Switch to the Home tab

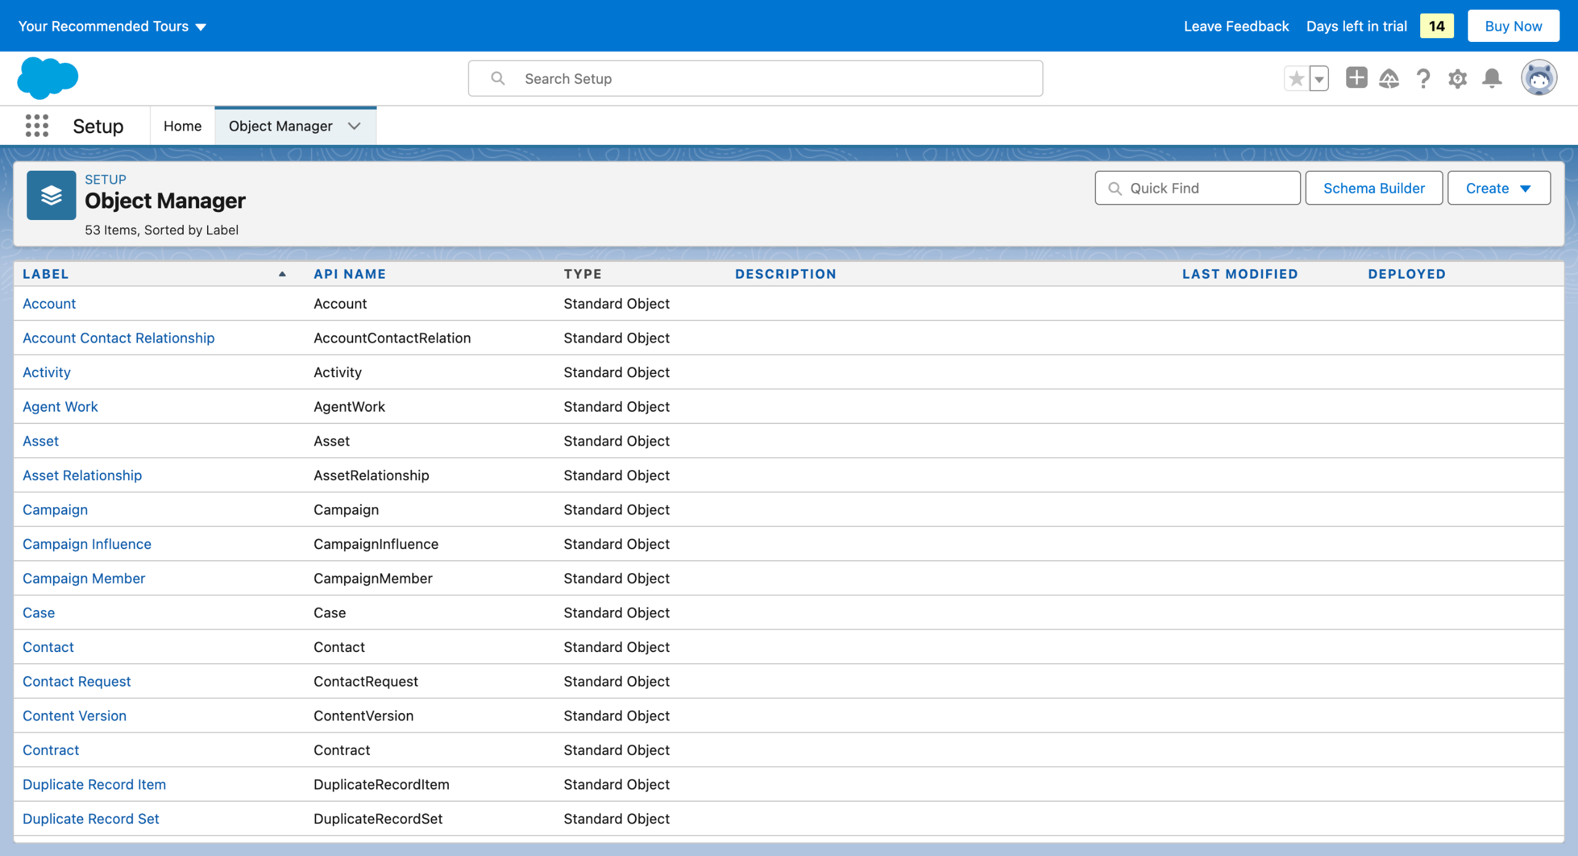[182, 126]
